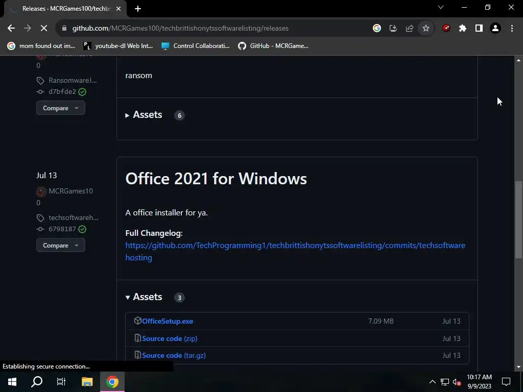Open youtube-dl Web Int... bookmark
523x392 pixels.
(x=118, y=46)
